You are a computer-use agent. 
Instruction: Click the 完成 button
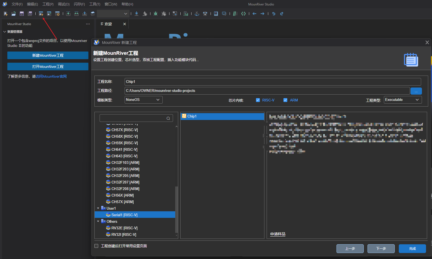pyautogui.click(x=412, y=249)
